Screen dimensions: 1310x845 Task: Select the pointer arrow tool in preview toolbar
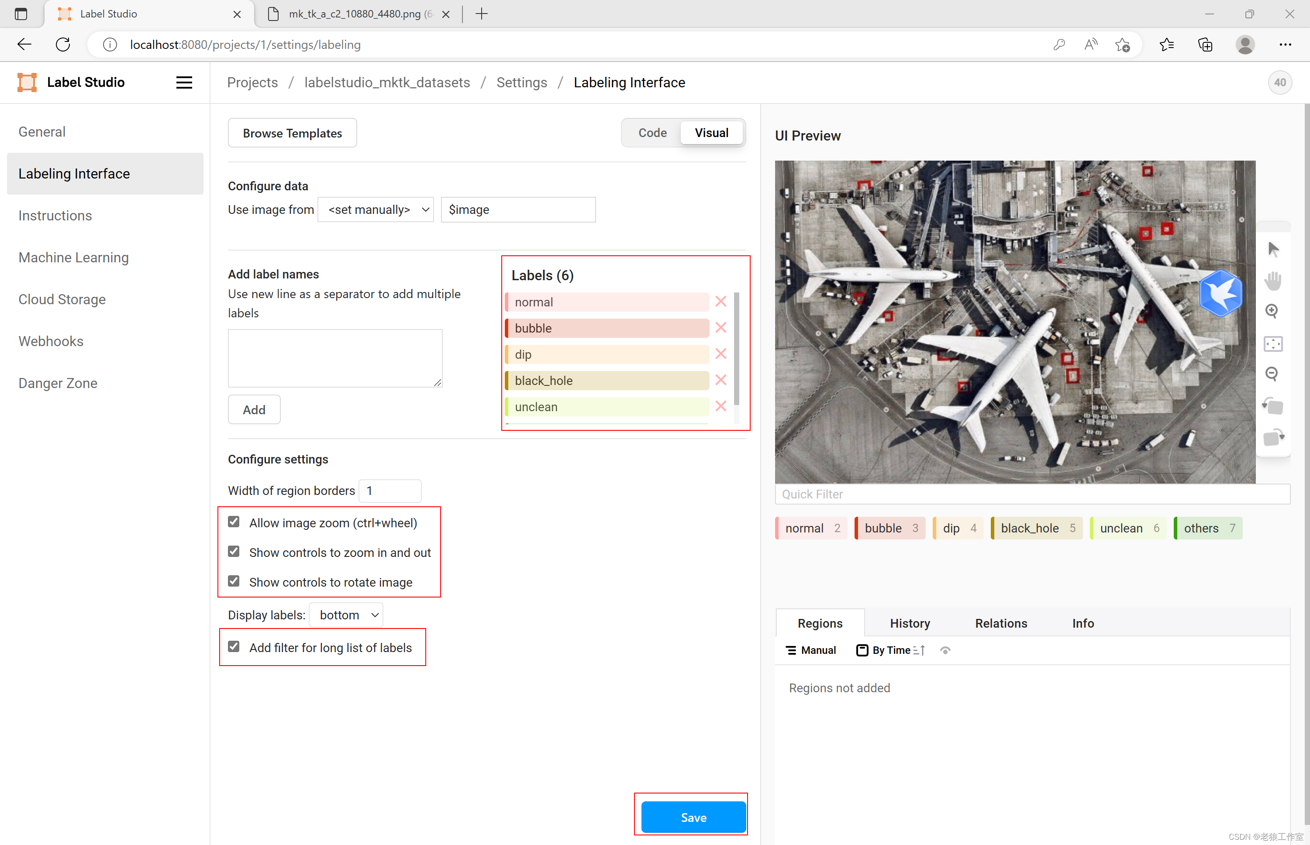tap(1273, 250)
